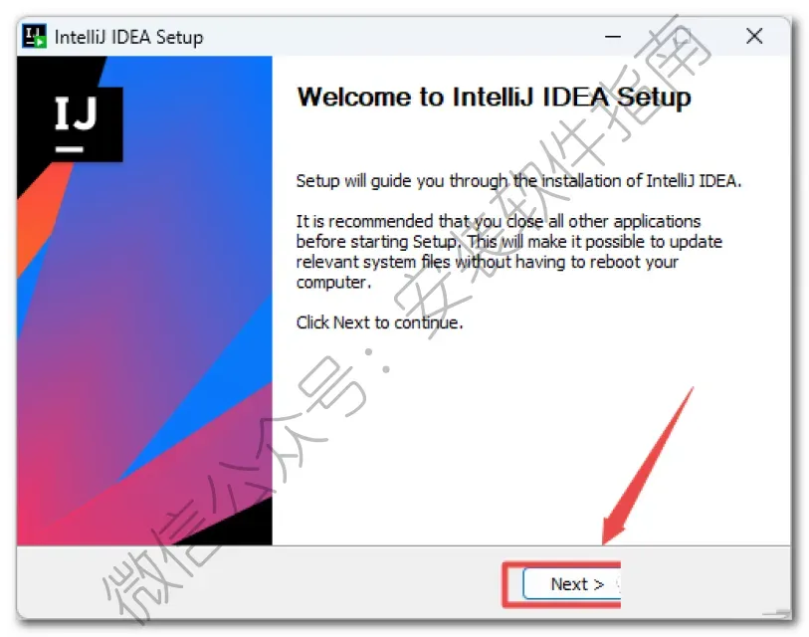
Task: Click the white IJ logo on the banner
Action: [x=76, y=113]
